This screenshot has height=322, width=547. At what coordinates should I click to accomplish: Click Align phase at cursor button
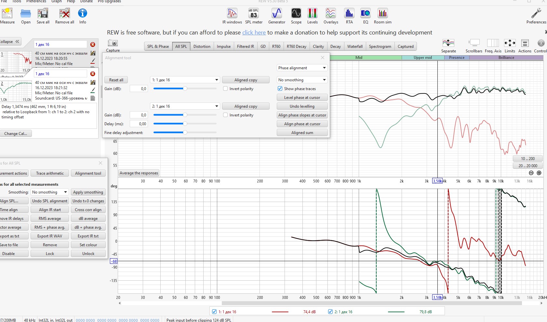(302, 124)
